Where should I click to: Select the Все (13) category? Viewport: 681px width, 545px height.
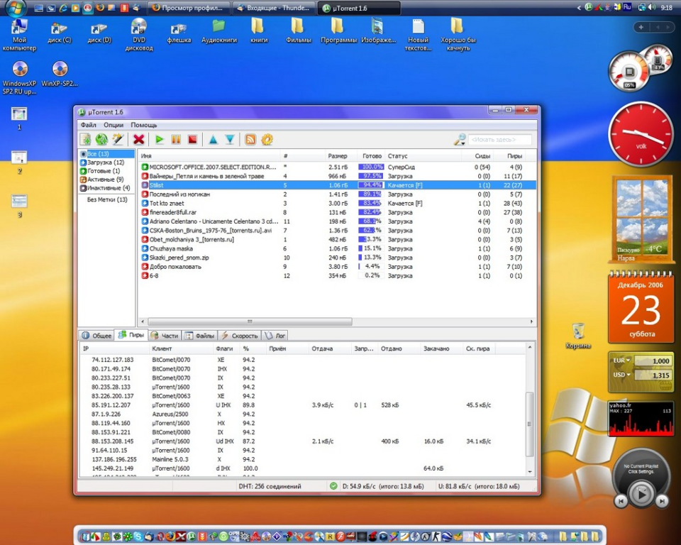click(x=107, y=154)
